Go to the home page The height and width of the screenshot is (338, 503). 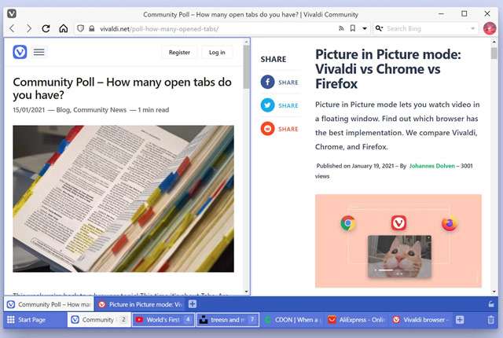(x=63, y=28)
